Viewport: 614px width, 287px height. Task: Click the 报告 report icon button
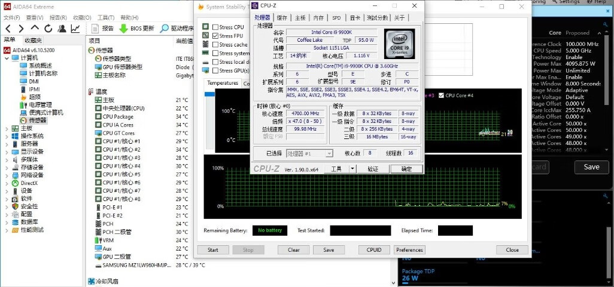102,29
